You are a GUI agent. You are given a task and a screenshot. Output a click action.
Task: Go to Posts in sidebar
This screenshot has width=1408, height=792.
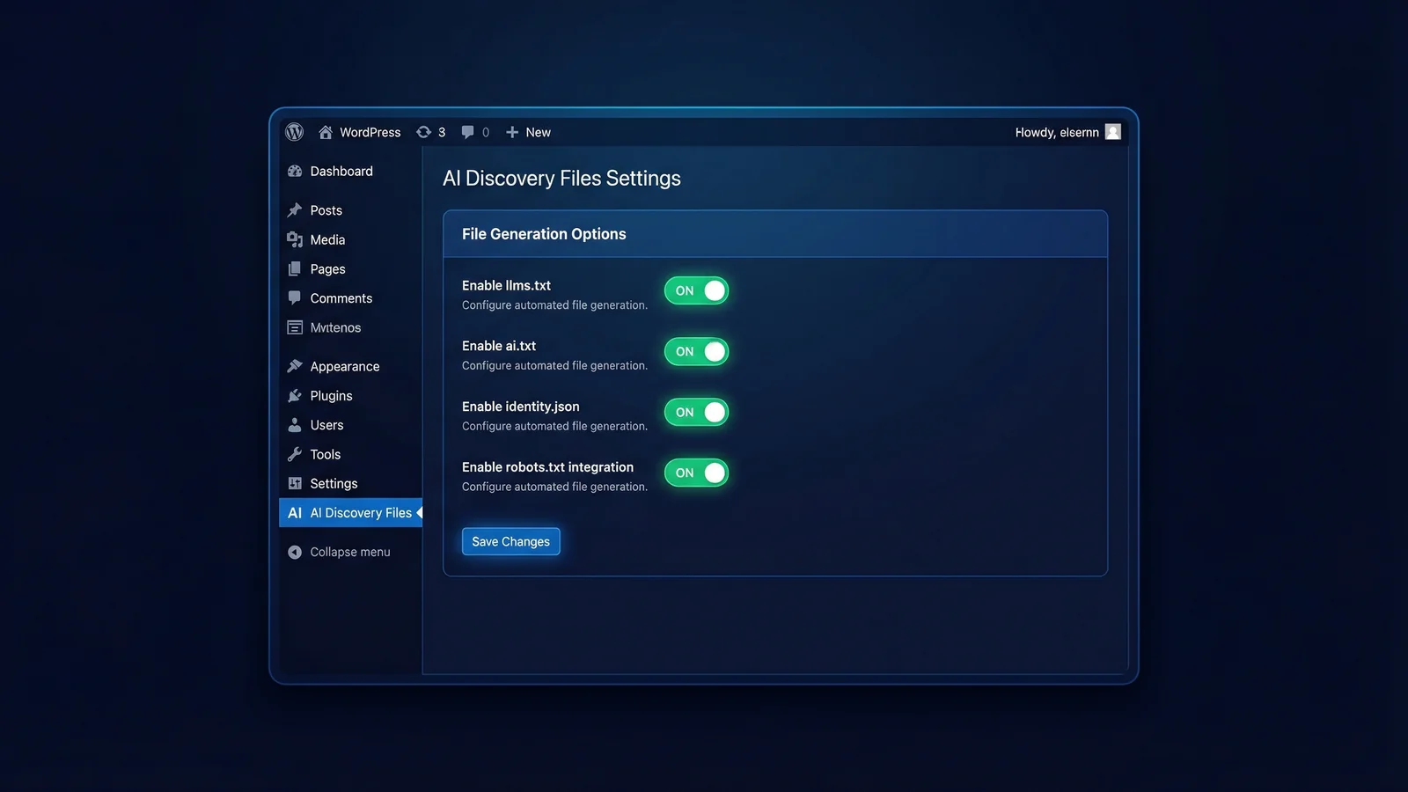[x=326, y=210]
